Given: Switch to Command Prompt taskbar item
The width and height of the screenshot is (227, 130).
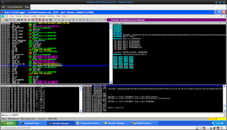Looking at the screenshot, I should point(33,123).
